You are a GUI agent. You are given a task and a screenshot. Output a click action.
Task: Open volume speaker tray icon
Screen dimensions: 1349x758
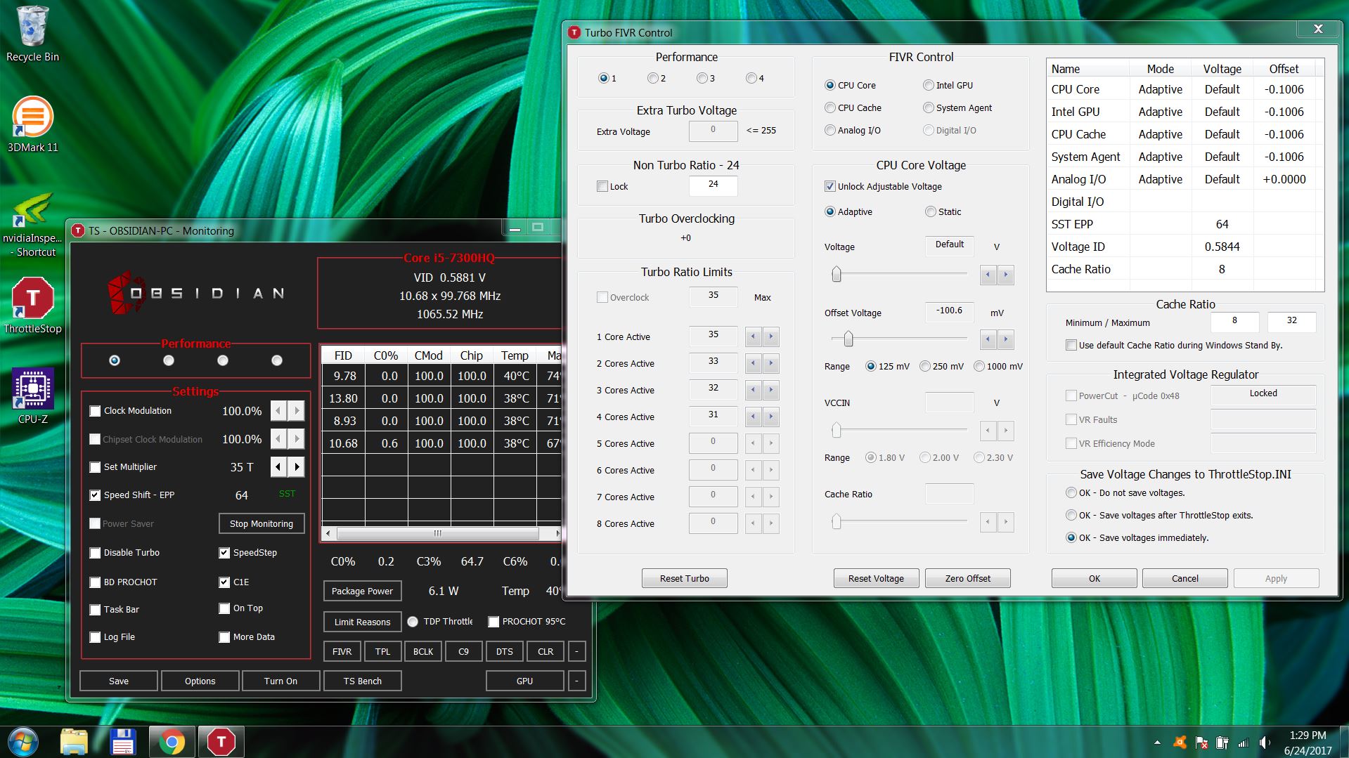point(1265,743)
